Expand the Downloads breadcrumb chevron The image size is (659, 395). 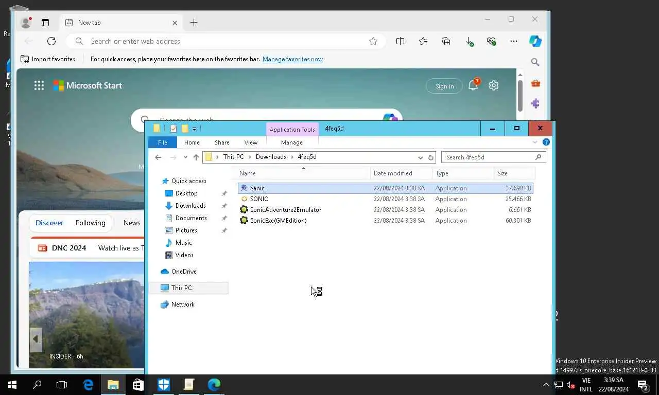[292, 157]
